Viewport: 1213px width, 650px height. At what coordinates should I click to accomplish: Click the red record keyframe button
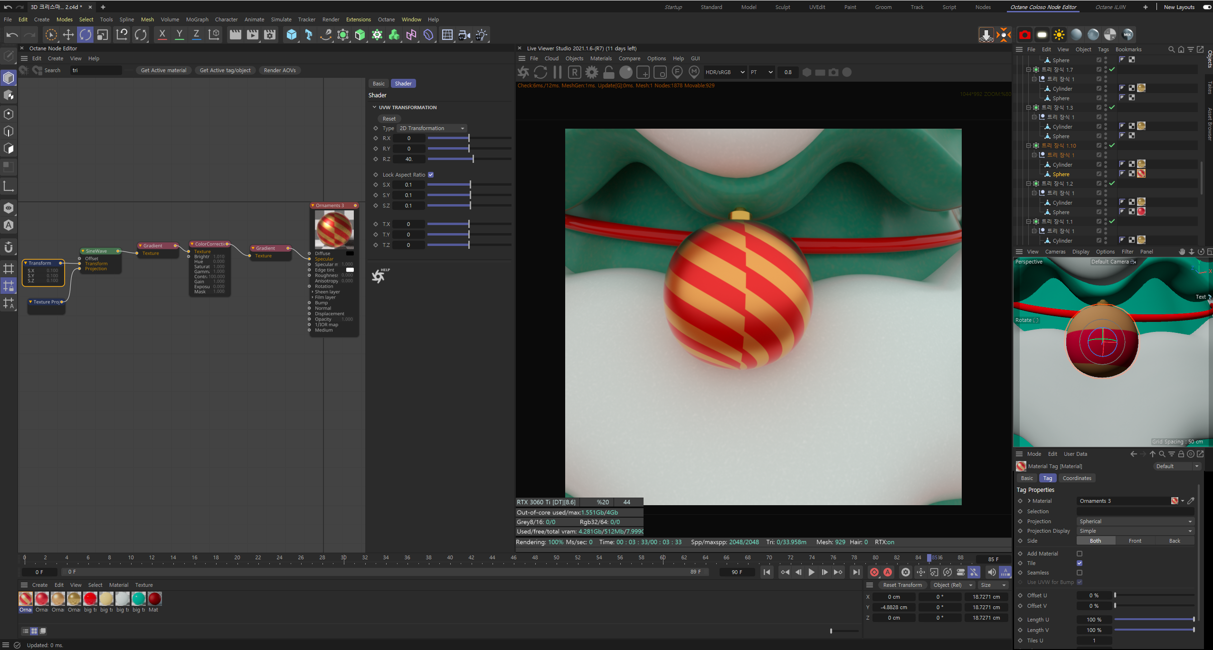pyautogui.click(x=874, y=572)
